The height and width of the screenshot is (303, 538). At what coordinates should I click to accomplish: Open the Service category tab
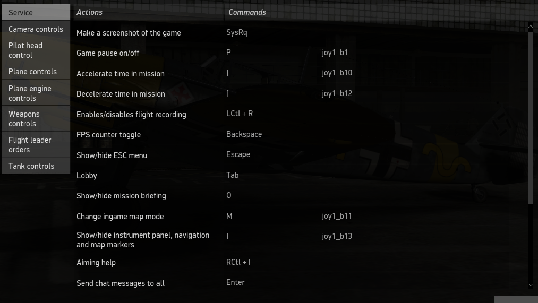point(35,12)
